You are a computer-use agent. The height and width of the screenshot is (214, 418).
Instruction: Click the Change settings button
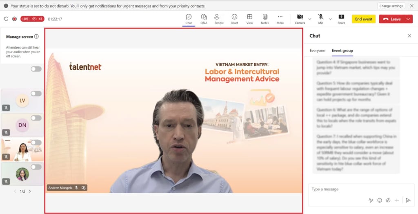click(391, 6)
